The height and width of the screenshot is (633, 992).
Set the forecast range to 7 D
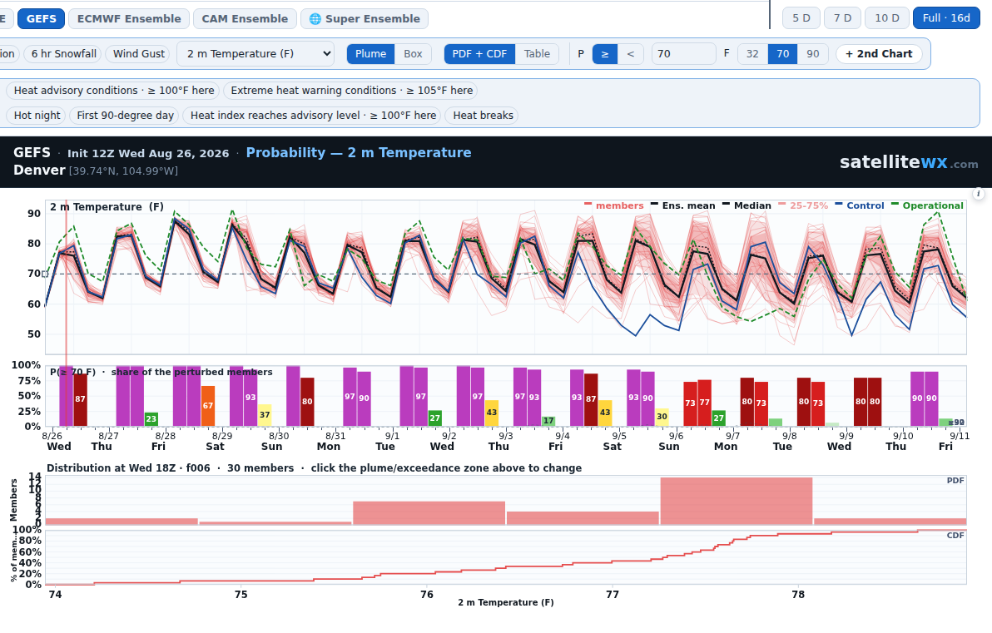pyautogui.click(x=842, y=17)
